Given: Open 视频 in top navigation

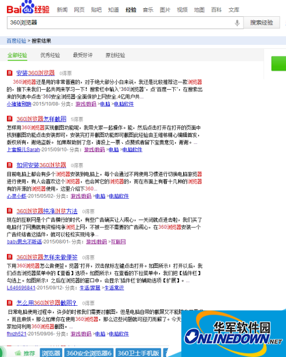Looking at the screenshot, I should click(183, 10).
